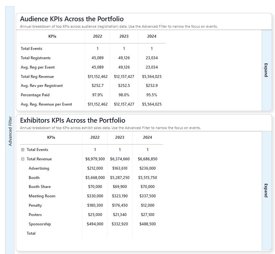Click the 2023 column header in Audience table

click(x=124, y=36)
